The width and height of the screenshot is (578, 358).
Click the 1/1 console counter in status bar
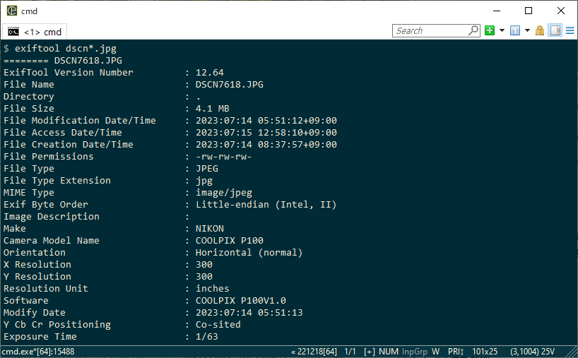[350, 352]
